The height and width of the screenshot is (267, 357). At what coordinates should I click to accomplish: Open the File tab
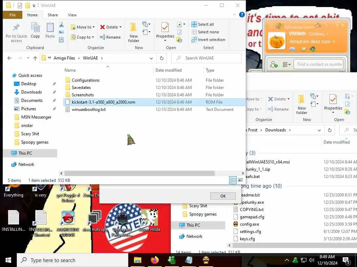tap(13, 15)
